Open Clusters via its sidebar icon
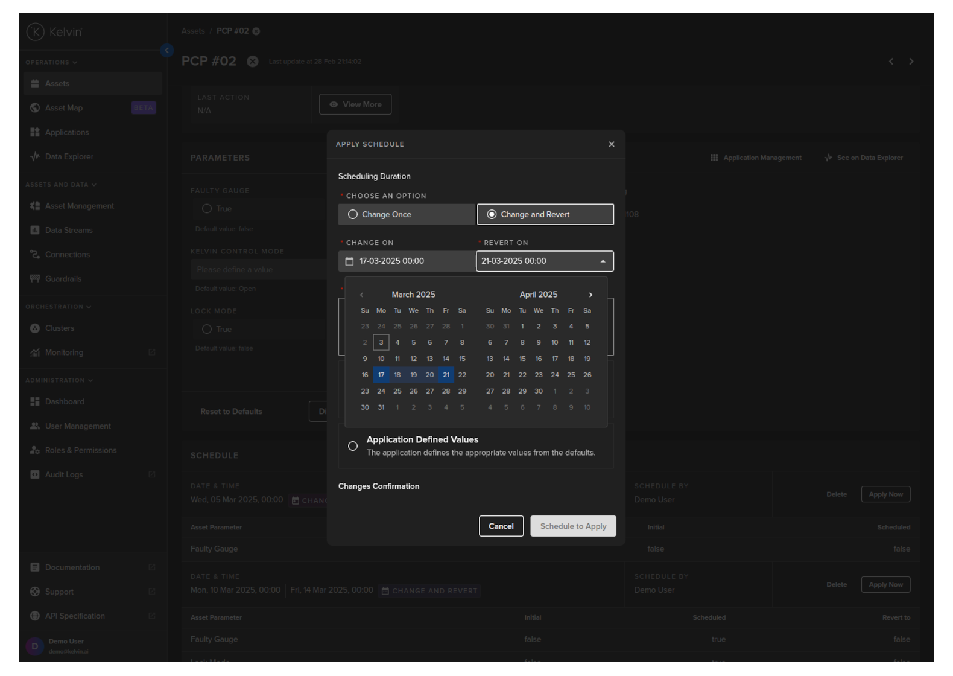The width and height of the screenshot is (953, 676). tap(35, 328)
